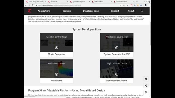Click the arrow circle on Algorithm-Centric Design card
The height and width of the screenshot is (98, 175).
pos(57,48)
